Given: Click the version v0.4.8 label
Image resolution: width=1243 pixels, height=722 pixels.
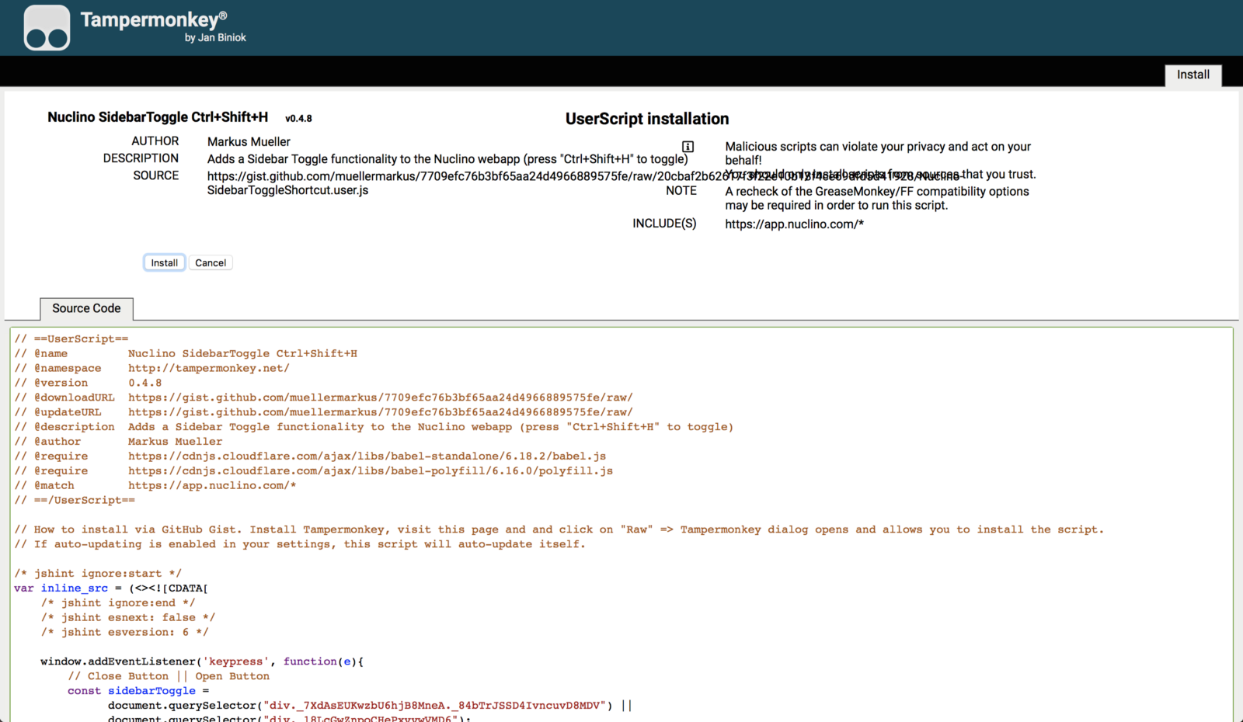Looking at the screenshot, I should point(298,119).
